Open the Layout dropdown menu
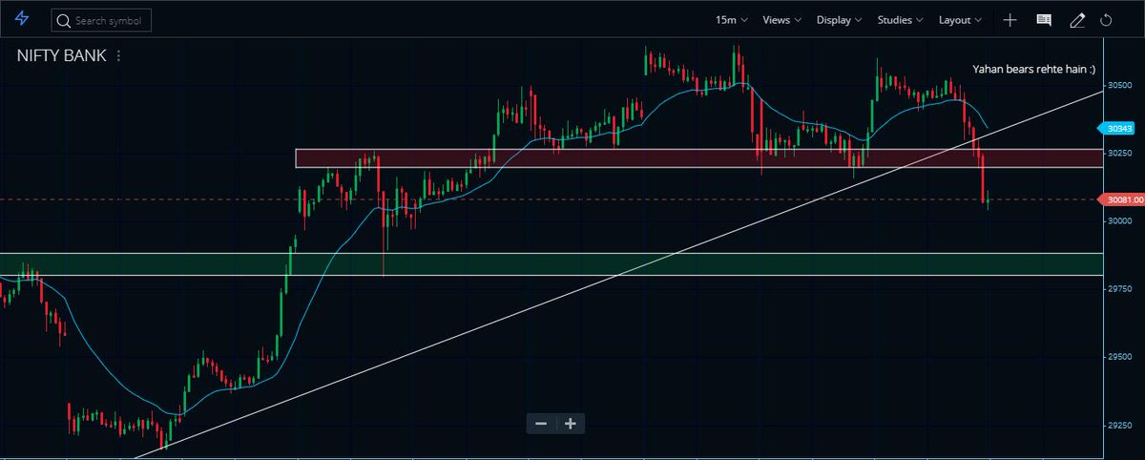 pos(961,20)
